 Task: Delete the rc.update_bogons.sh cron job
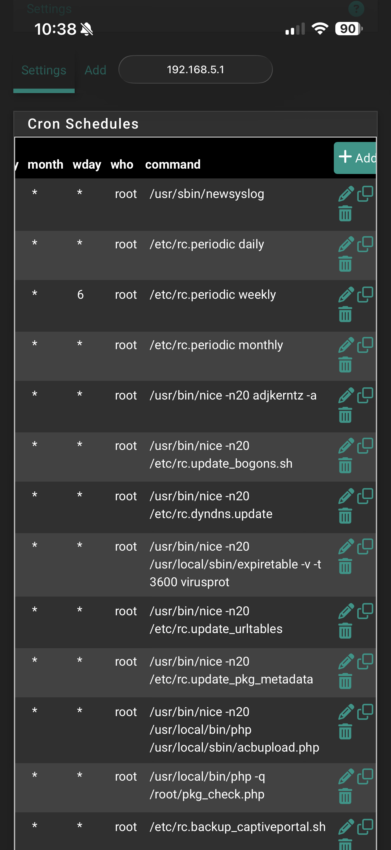pyautogui.click(x=345, y=465)
